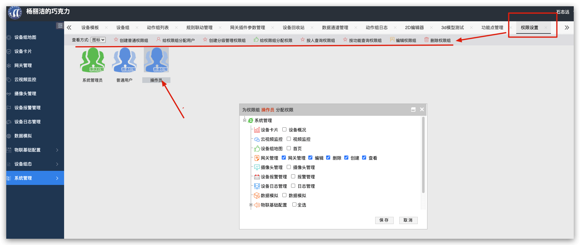This screenshot has width=580, height=245.
Task: Click 按人查询权限组 toolbar button
Action: [x=318, y=40]
